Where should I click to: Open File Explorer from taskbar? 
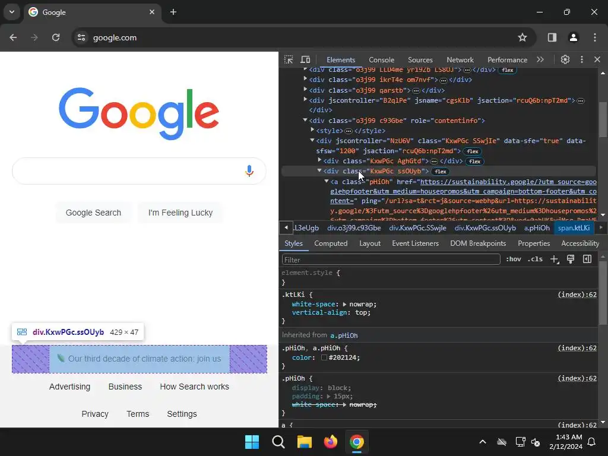305,442
